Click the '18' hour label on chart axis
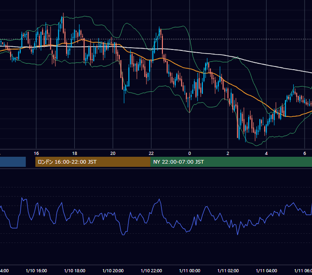 click(x=75, y=154)
